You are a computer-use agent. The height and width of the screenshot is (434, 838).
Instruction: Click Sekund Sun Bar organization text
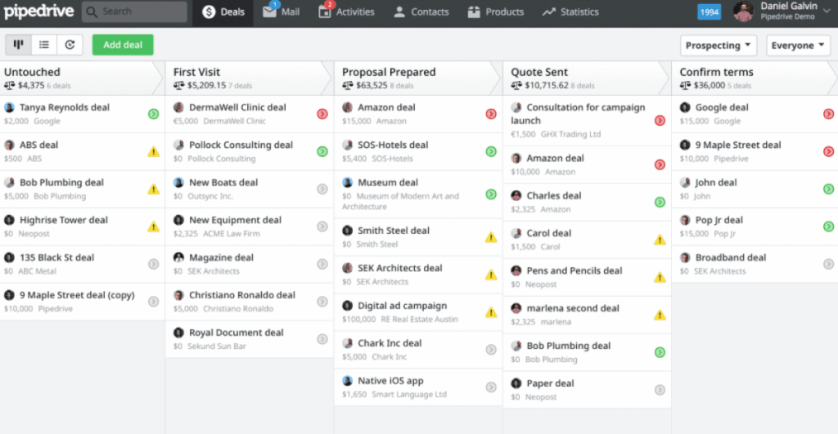click(217, 347)
